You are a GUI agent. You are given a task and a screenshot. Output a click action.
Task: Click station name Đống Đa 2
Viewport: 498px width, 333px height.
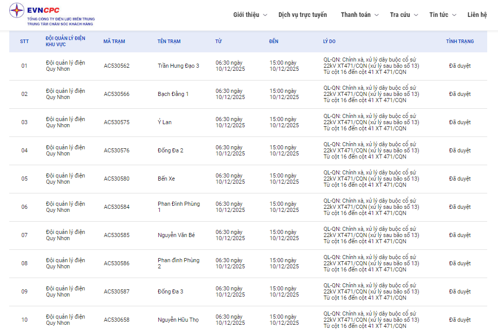[170, 151]
